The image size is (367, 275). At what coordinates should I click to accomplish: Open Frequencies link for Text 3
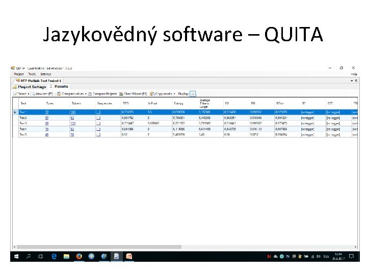tap(98, 123)
